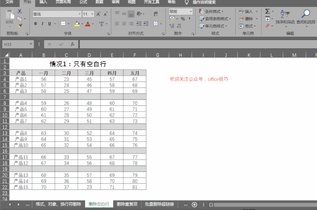Switch to the Insert (插入) ribbon tab
The width and height of the screenshot is (317, 210).
(43, 2)
